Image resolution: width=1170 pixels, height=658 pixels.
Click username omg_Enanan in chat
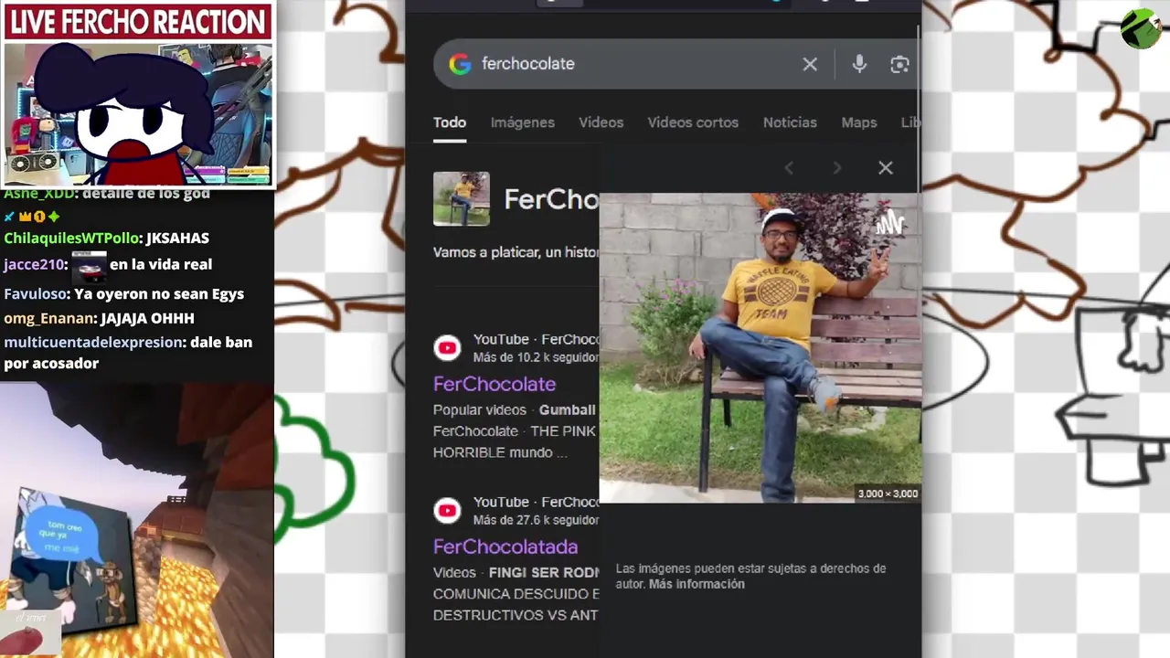[48, 318]
